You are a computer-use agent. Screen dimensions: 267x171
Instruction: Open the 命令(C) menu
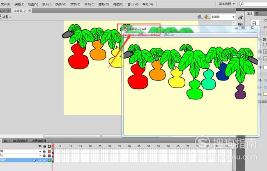coord(89,4)
